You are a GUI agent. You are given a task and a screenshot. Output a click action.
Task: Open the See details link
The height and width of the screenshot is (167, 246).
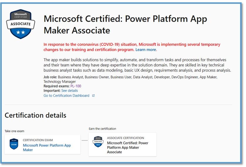click(69, 91)
